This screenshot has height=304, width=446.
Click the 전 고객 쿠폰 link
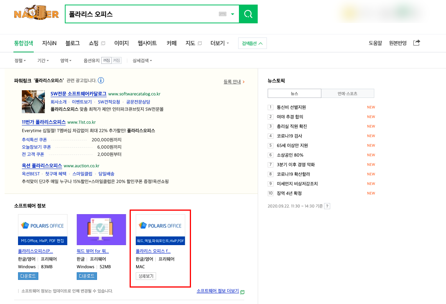pos(33,154)
